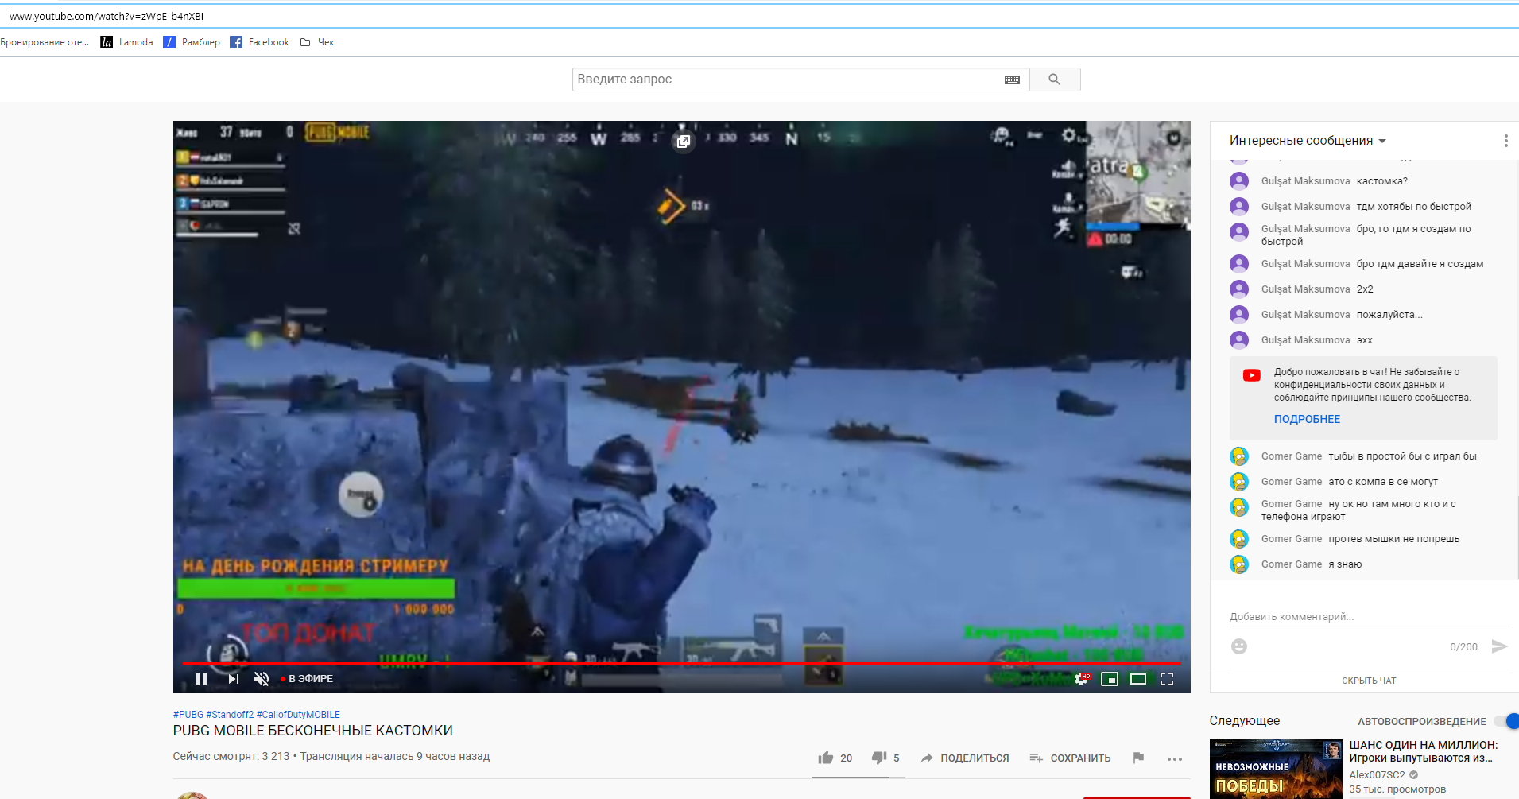Click the red video progress bar
The image size is (1519, 799).
coord(636,662)
